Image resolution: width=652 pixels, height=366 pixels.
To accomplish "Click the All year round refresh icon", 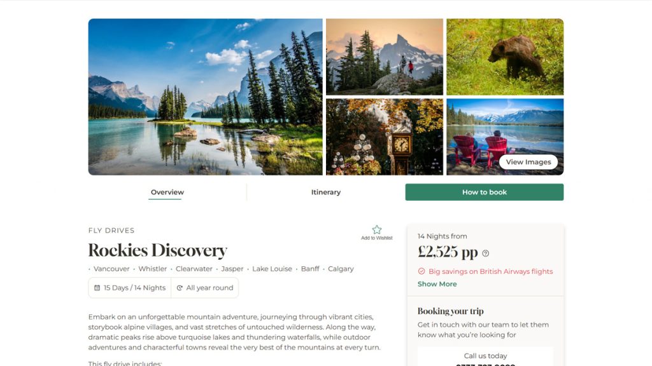I will click(x=180, y=288).
